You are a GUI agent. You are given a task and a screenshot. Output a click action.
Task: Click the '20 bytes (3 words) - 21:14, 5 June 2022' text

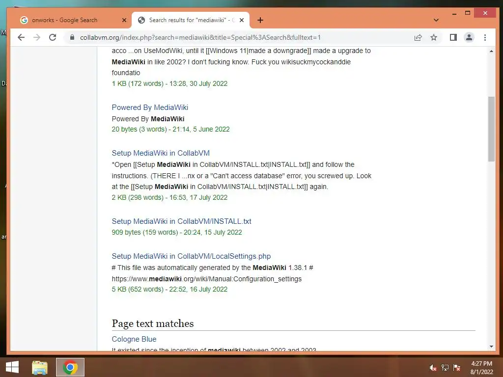[170, 129]
